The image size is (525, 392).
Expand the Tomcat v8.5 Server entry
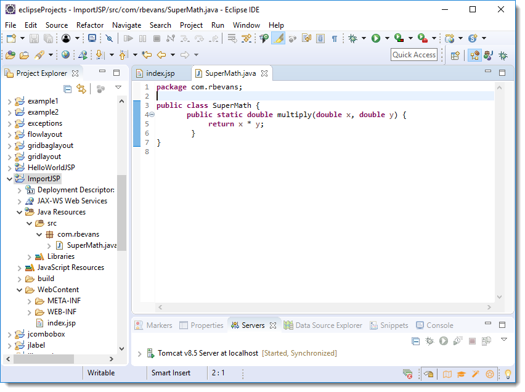click(x=140, y=354)
